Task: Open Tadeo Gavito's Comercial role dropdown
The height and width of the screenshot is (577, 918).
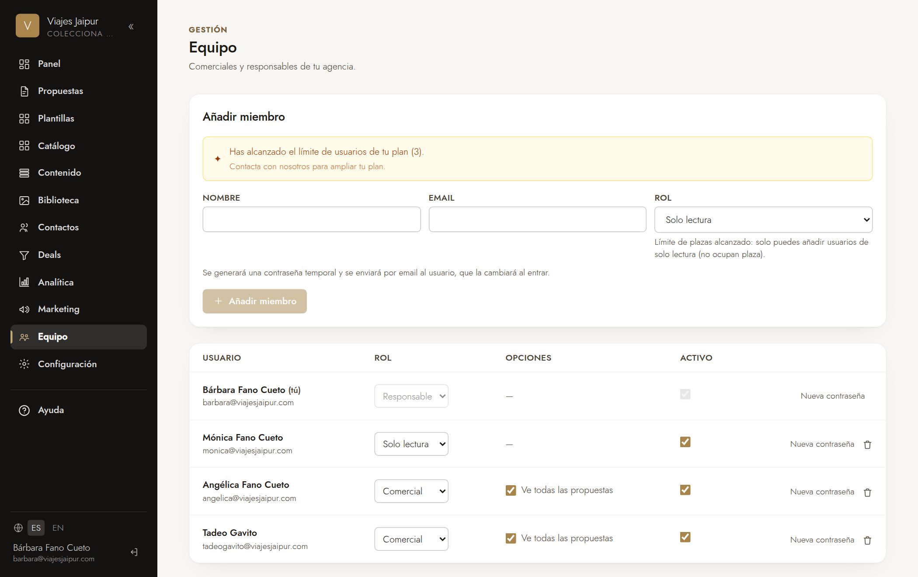Action: click(411, 539)
